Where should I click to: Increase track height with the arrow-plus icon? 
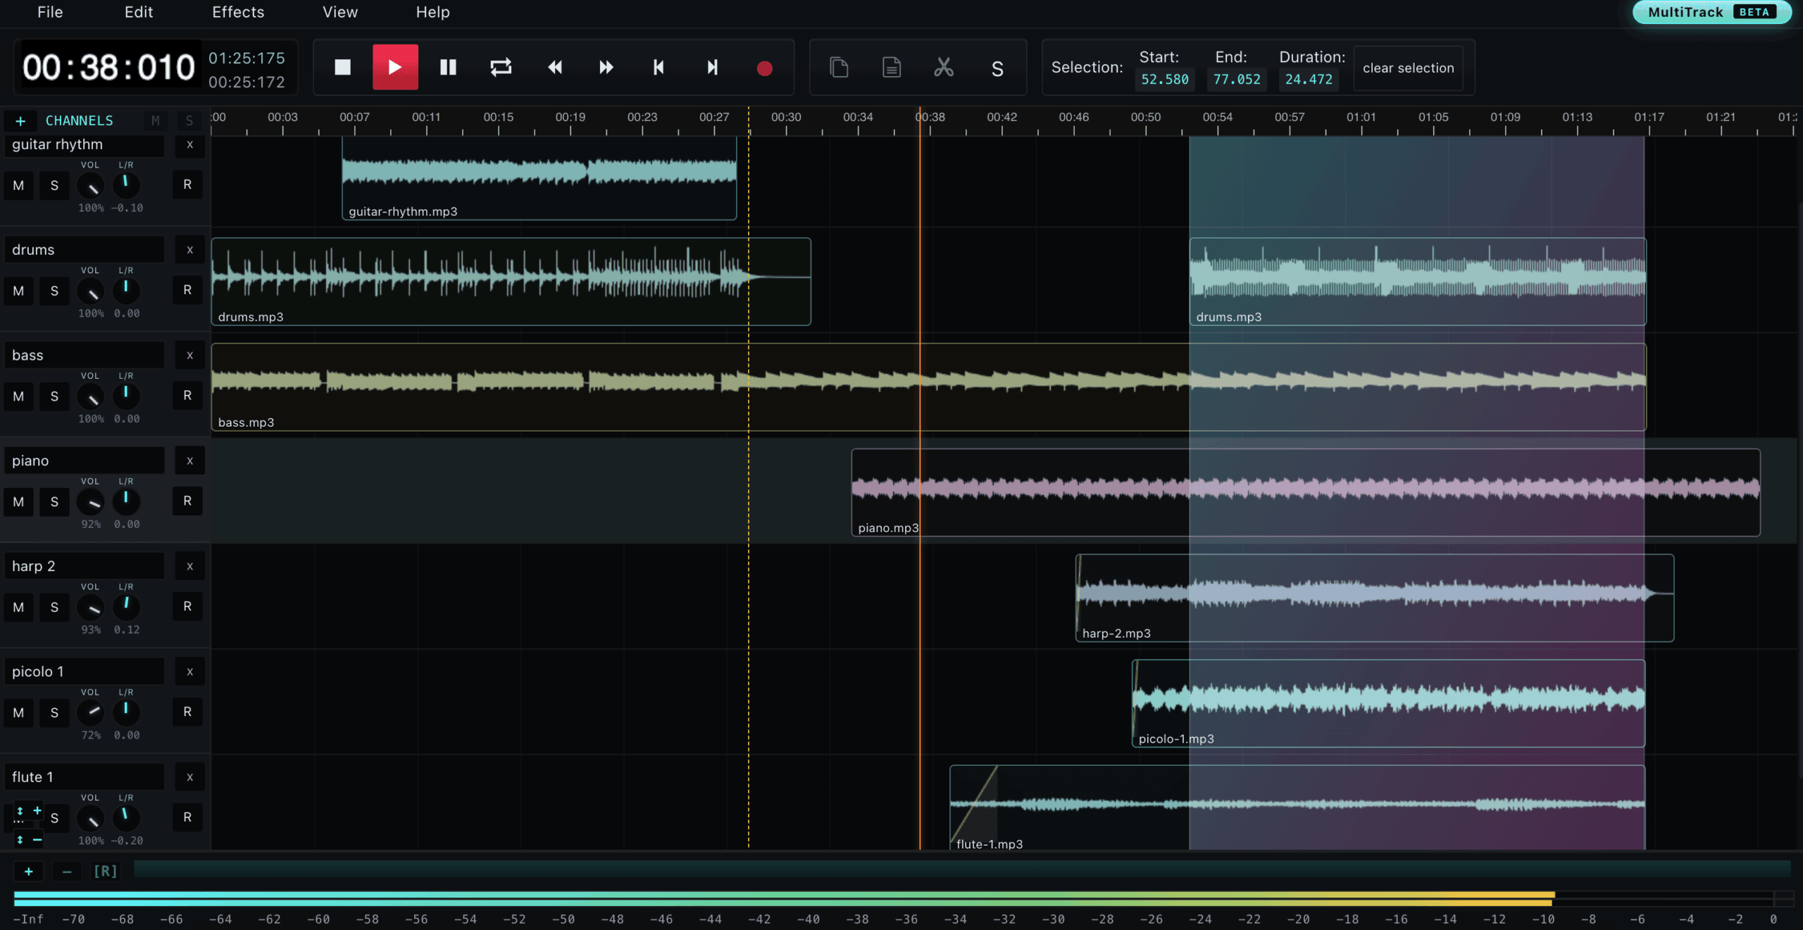coord(28,811)
